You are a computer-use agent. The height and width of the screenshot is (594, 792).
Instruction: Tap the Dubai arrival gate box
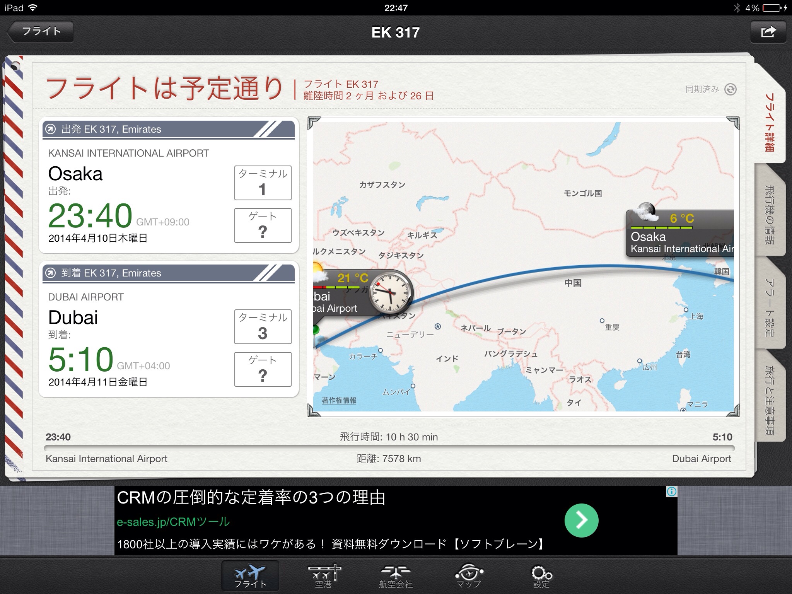(263, 369)
